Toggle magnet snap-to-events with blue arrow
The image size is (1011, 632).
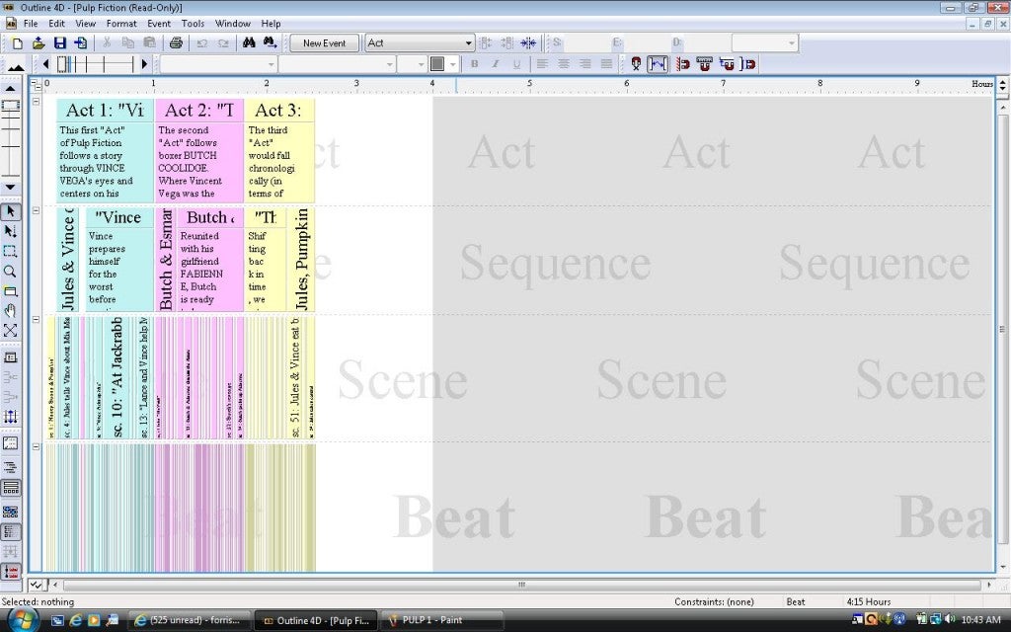point(726,64)
